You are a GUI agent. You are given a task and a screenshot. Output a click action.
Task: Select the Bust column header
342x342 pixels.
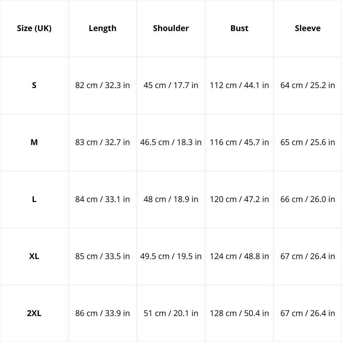point(239,28)
